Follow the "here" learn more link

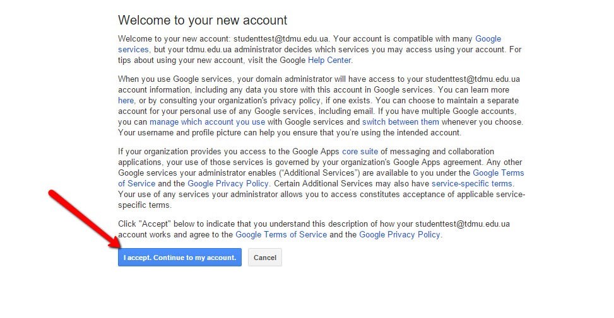(x=126, y=101)
